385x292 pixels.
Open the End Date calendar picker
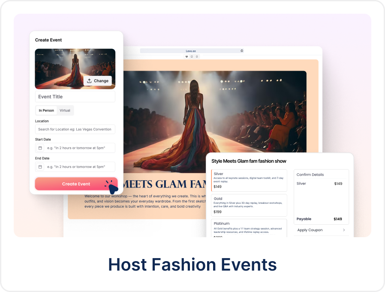(40, 167)
